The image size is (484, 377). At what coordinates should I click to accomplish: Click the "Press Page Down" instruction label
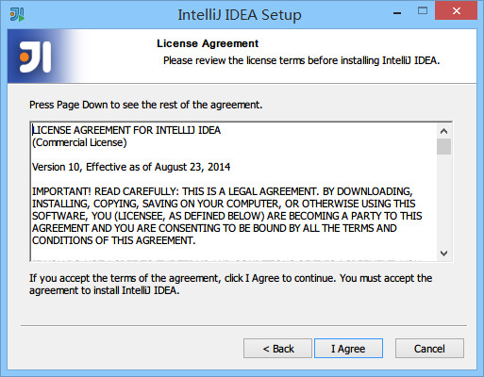pos(145,105)
